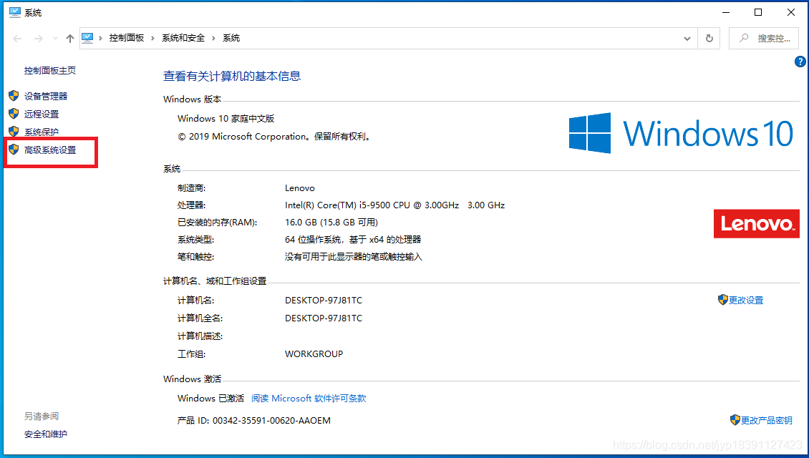
Task: Open 设备管理器
Action: (x=46, y=96)
